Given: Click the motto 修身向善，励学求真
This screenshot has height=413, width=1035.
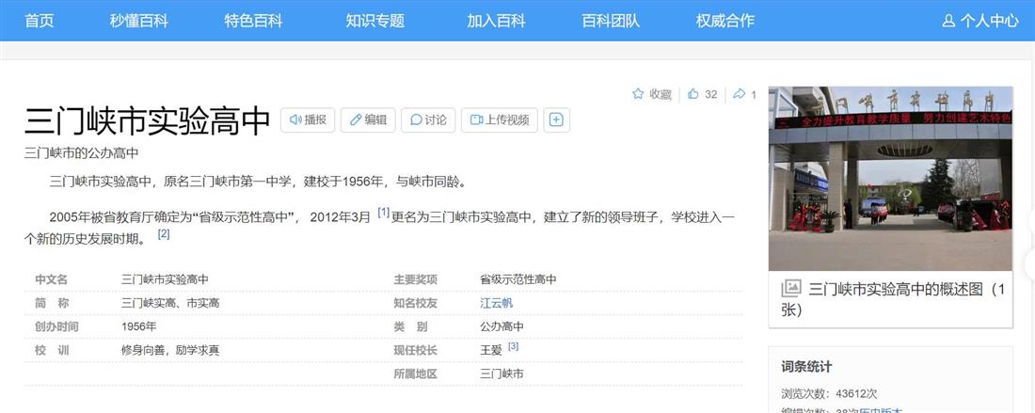Looking at the screenshot, I should click(x=170, y=350).
